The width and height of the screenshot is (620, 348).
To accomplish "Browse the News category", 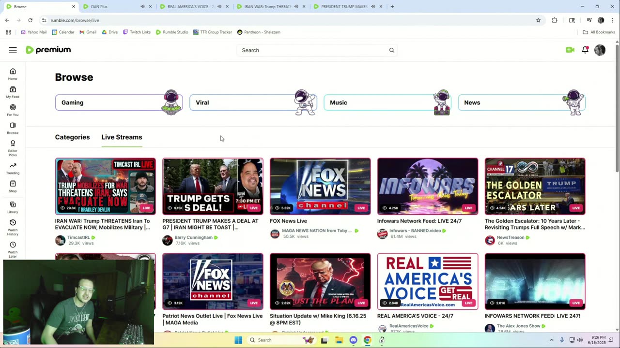I will (x=521, y=102).
